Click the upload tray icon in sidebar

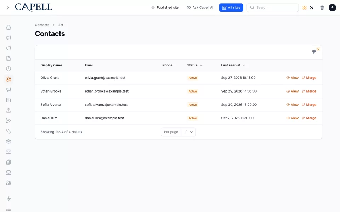pos(8,110)
